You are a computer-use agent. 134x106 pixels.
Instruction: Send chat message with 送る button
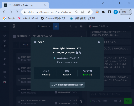point(128,101)
